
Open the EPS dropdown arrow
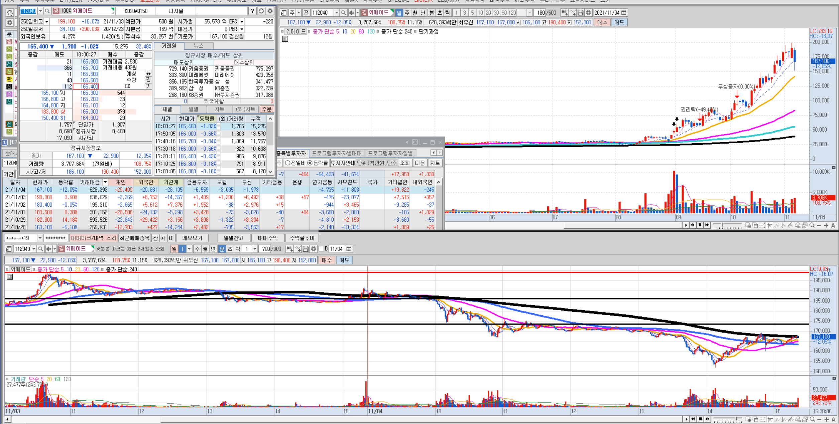coord(242,22)
